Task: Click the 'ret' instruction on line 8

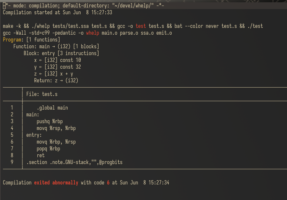Action: [41, 155]
